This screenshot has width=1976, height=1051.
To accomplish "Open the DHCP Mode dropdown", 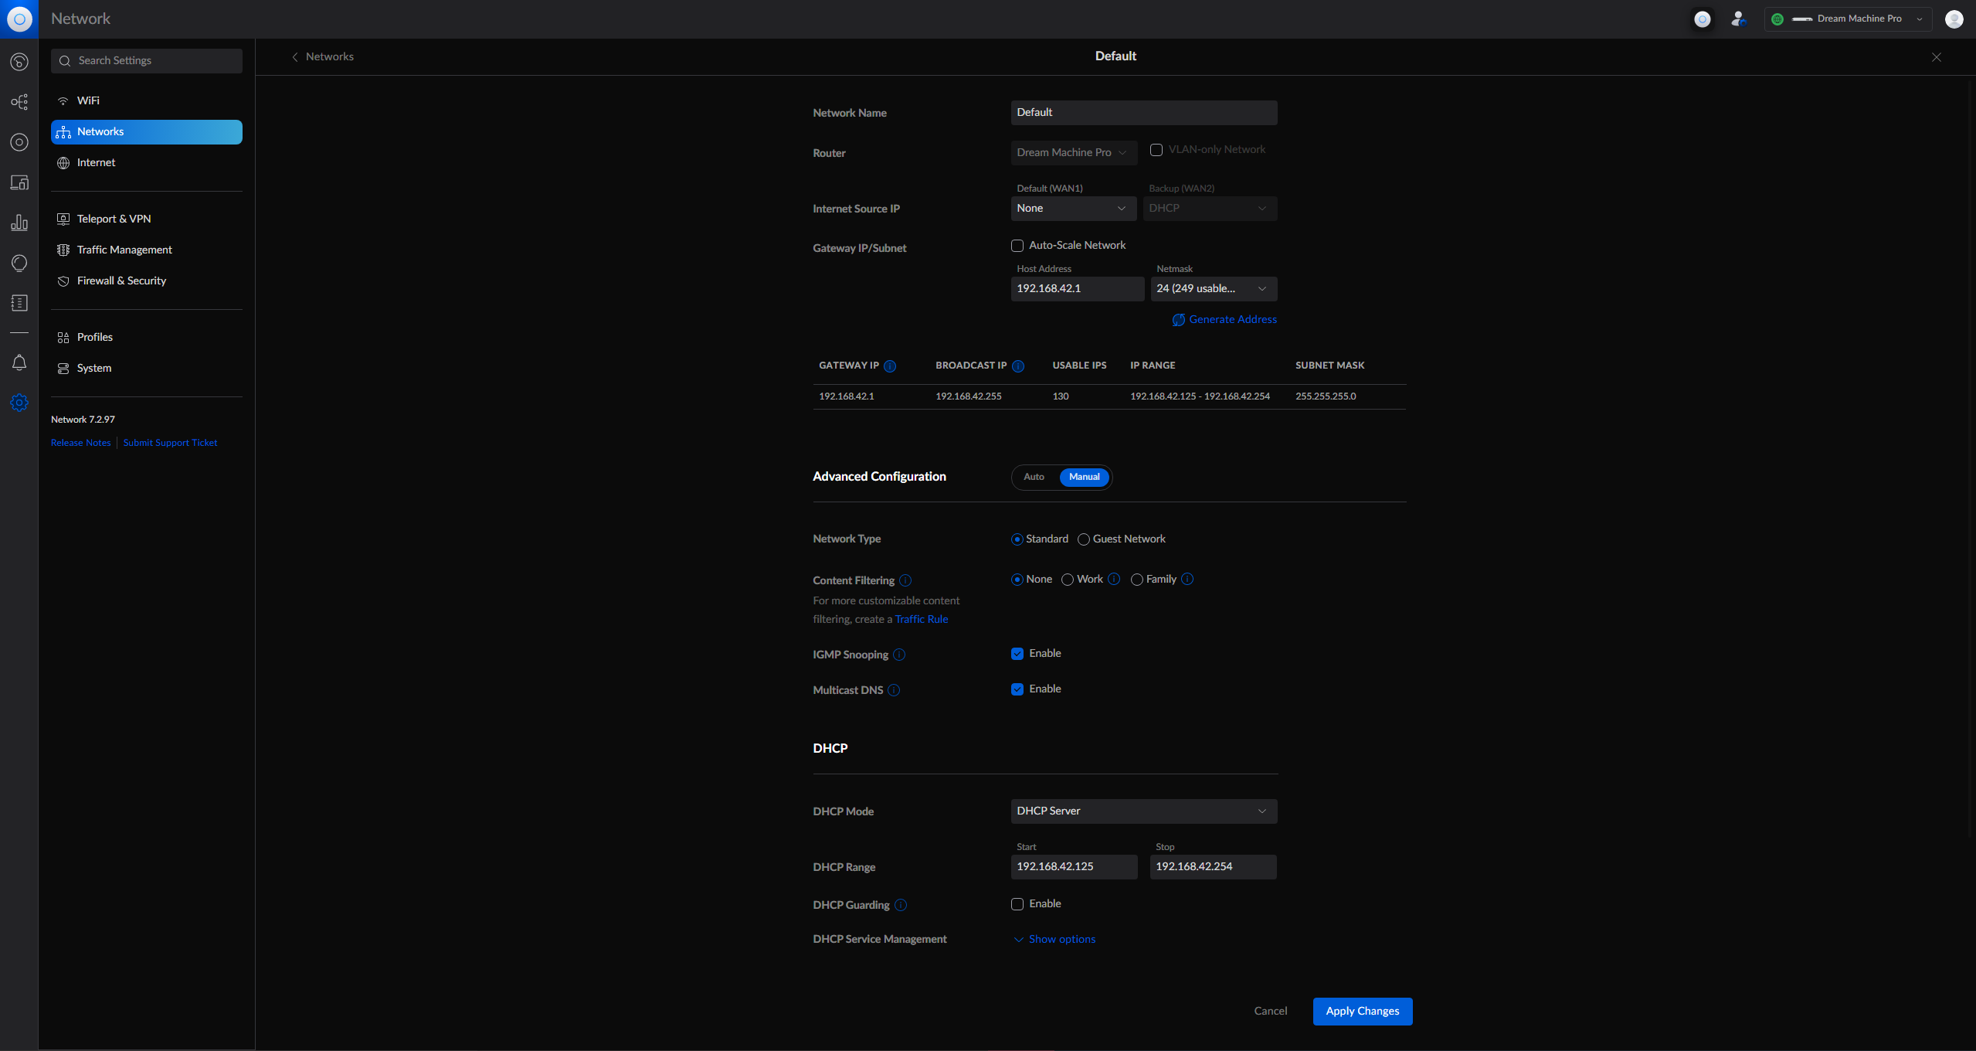I will pos(1143,811).
